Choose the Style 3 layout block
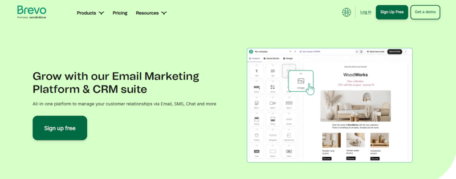 289,104
